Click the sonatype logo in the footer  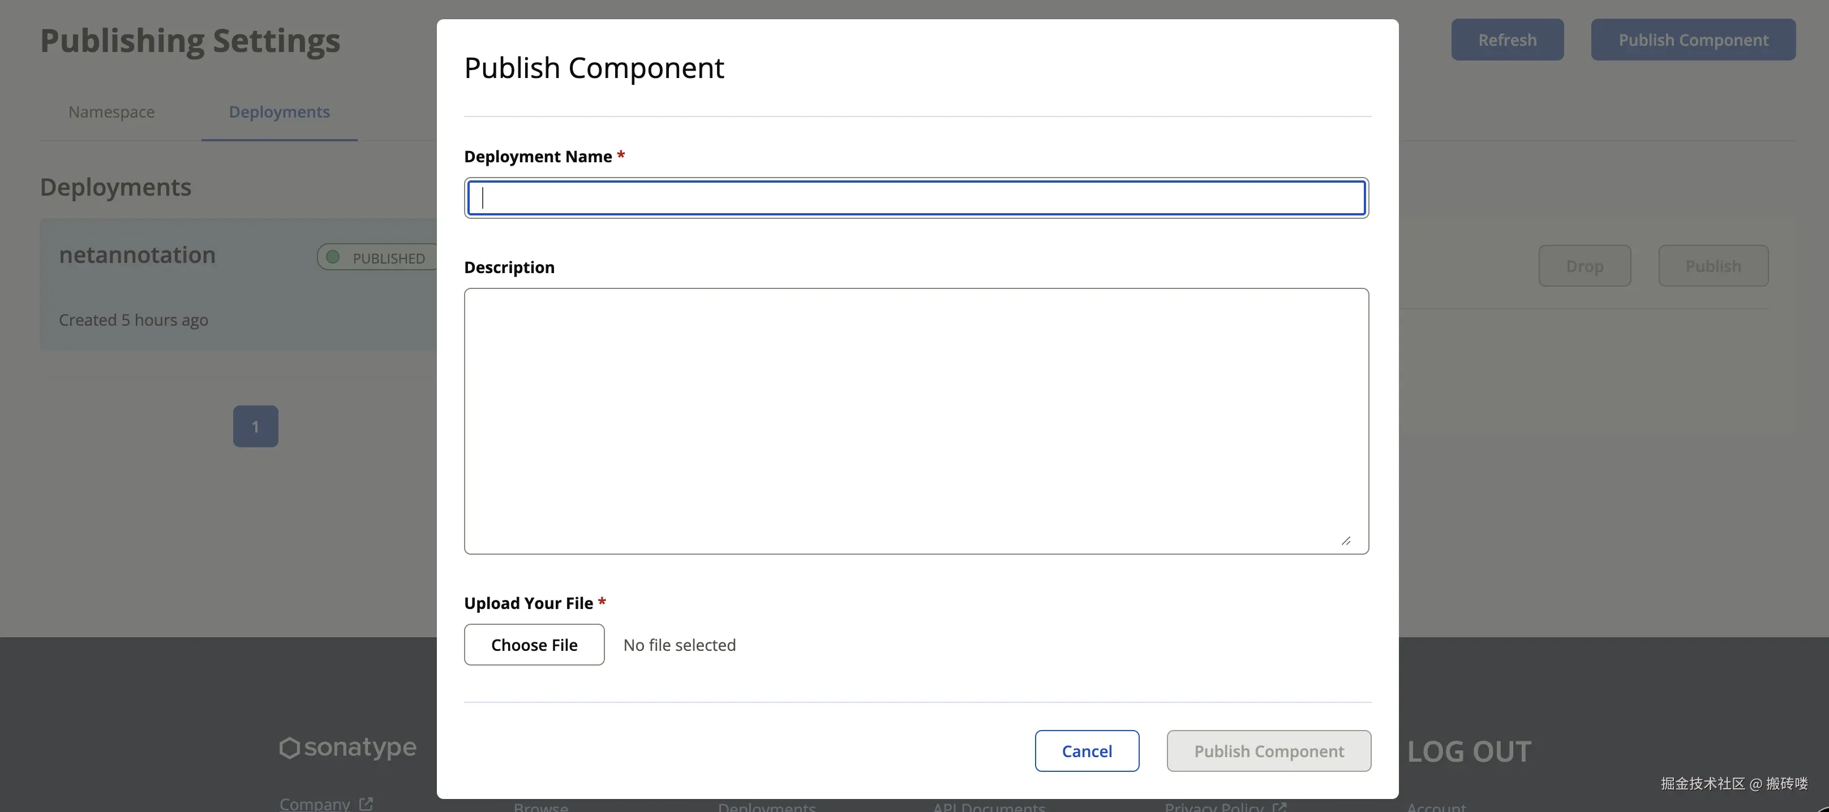[x=348, y=748]
